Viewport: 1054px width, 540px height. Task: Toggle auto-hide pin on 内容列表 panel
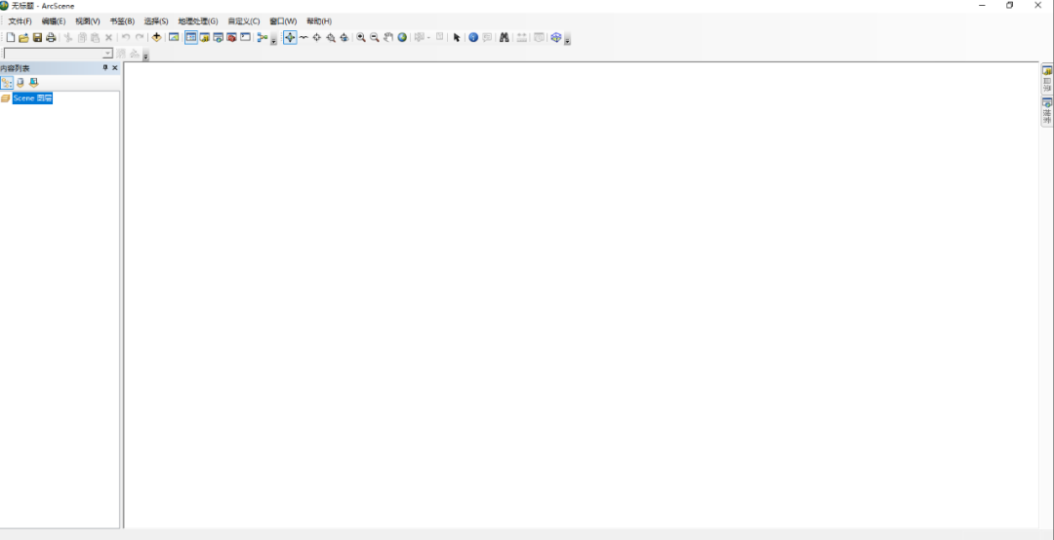(105, 68)
